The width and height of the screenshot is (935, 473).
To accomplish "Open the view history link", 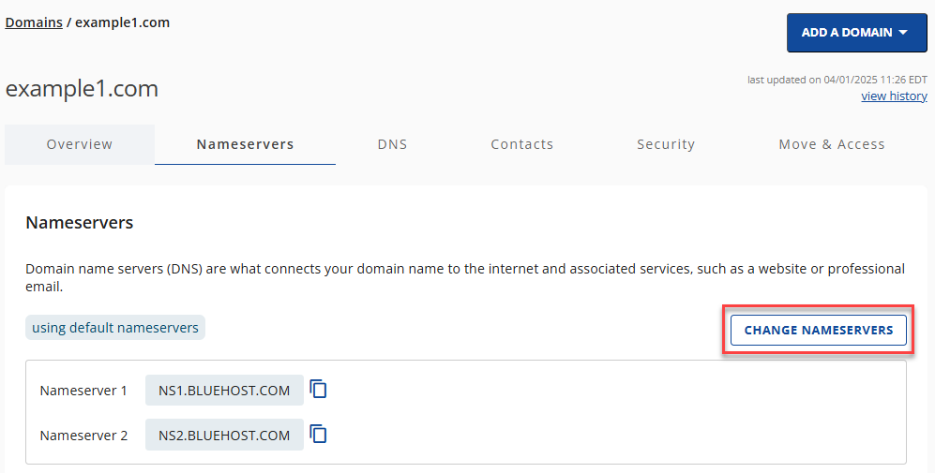I will 894,96.
